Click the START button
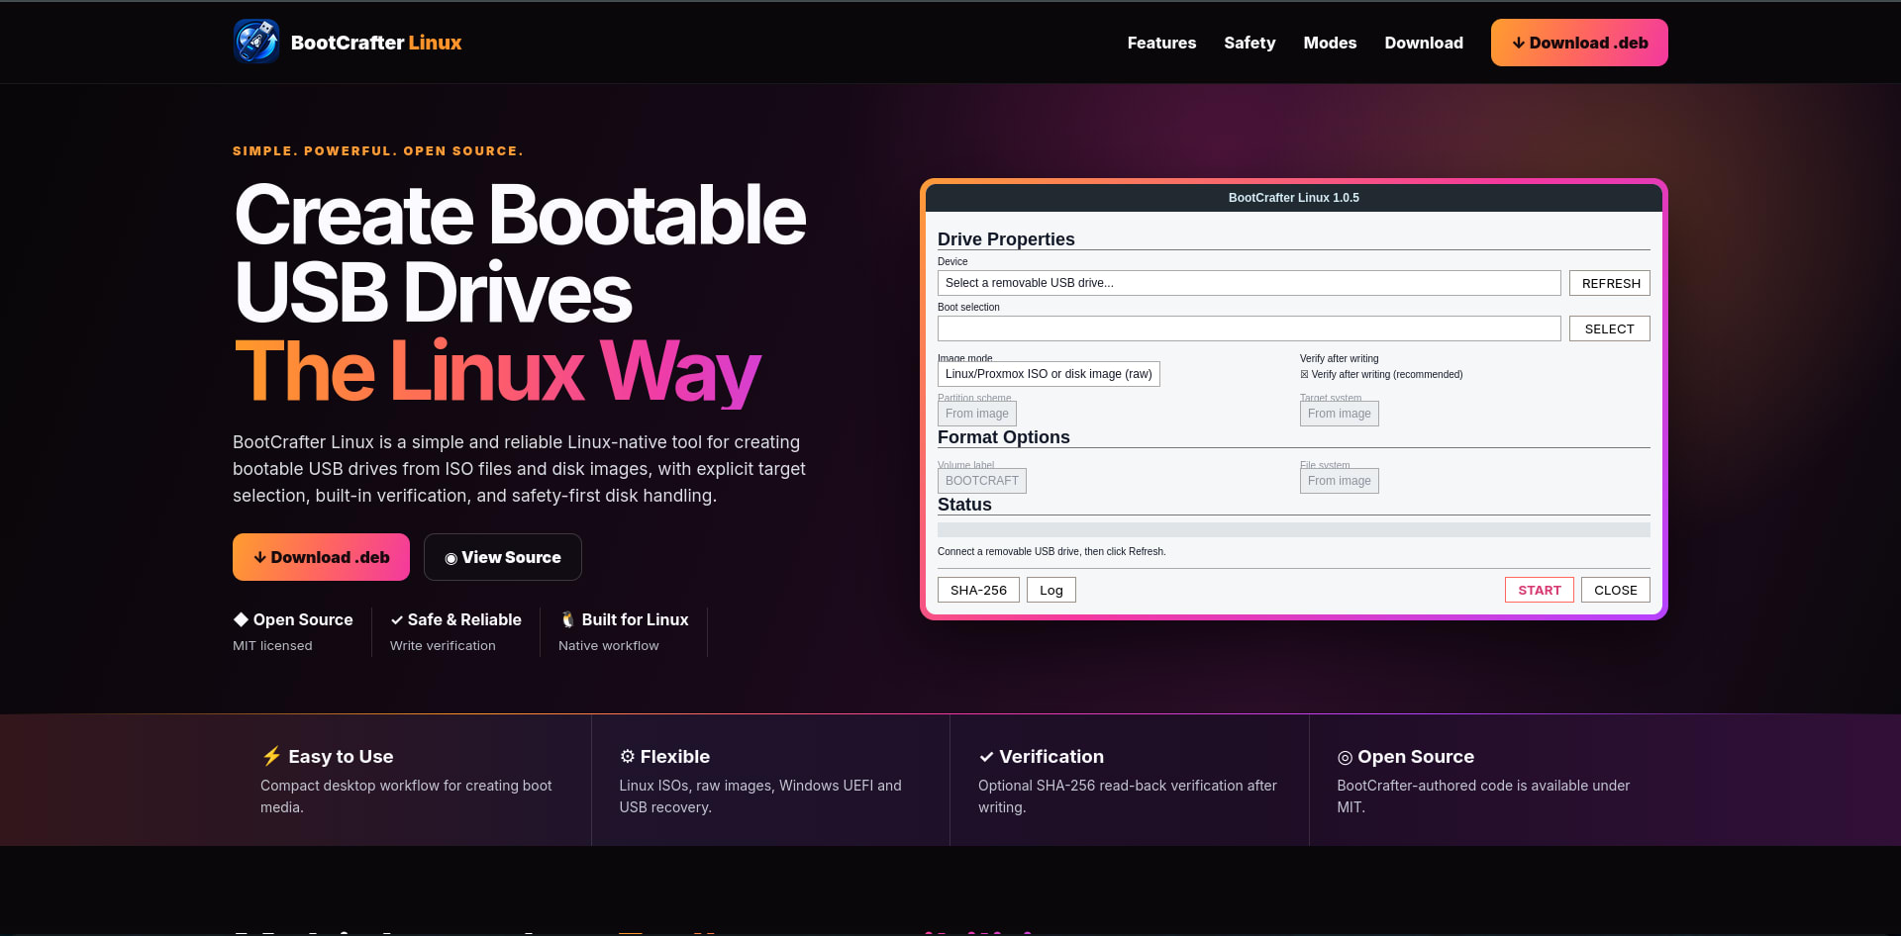The image size is (1901, 936). click(x=1540, y=590)
